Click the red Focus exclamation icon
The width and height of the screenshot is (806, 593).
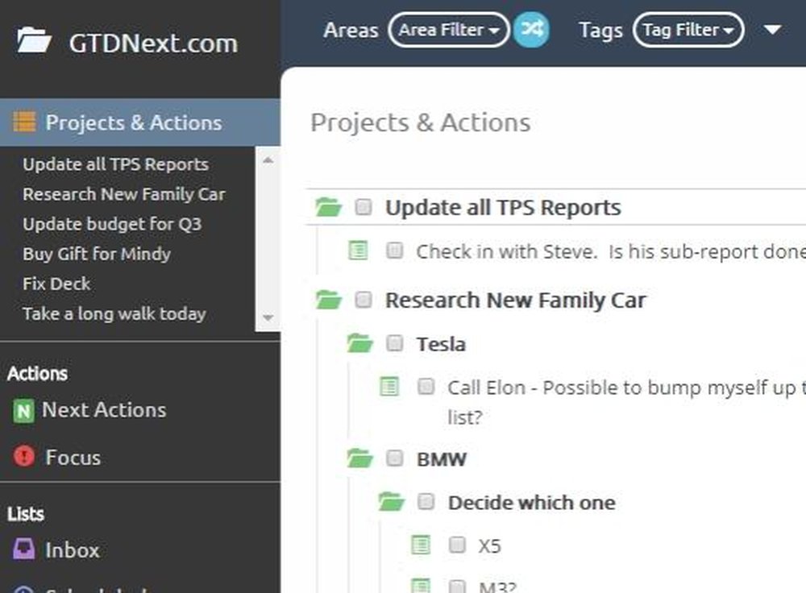point(23,457)
